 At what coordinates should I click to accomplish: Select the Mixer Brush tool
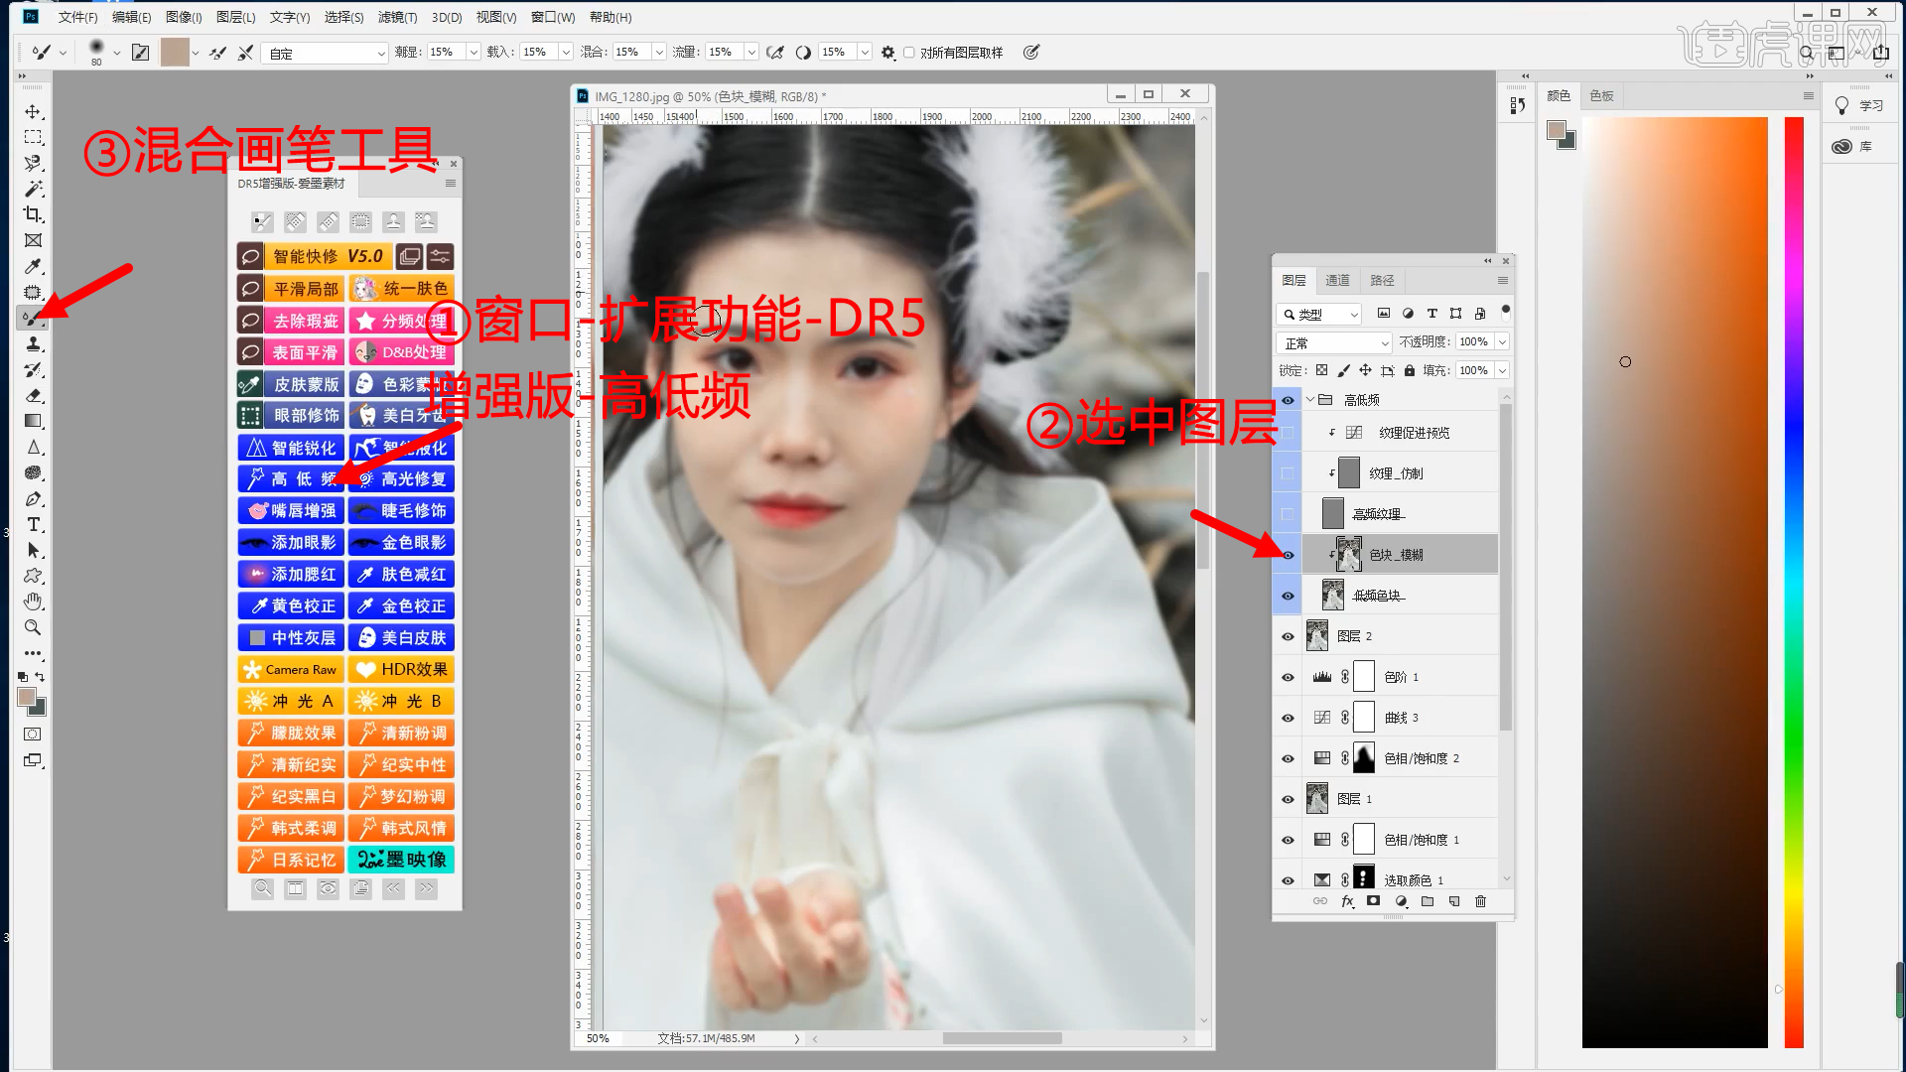click(x=33, y=318)
